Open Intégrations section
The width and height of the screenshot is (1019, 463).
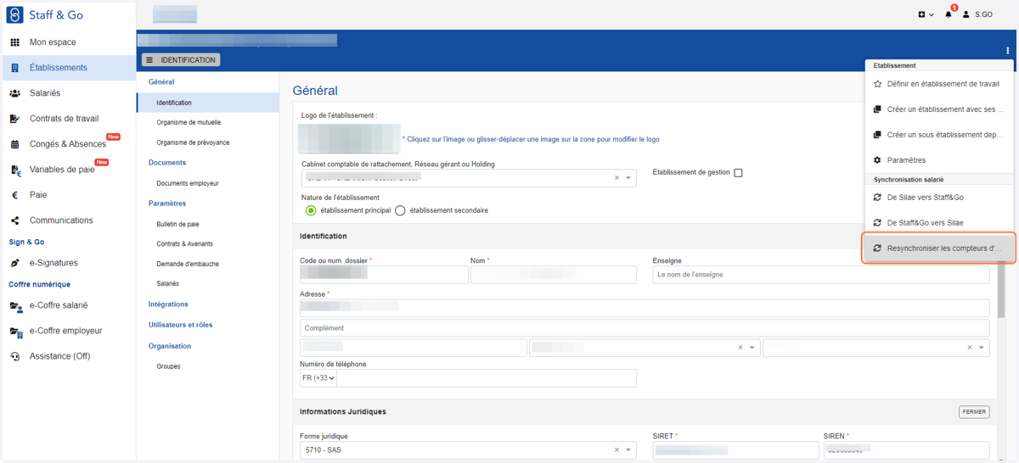[x=168, y=304]
